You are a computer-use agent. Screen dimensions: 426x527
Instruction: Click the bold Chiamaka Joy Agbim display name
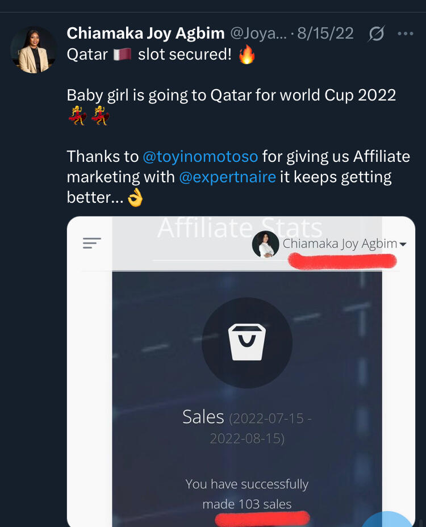pos(145,33)
